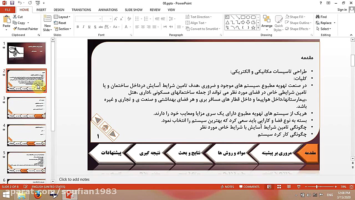Click the Cut scissors command

(x=18, y=17)
